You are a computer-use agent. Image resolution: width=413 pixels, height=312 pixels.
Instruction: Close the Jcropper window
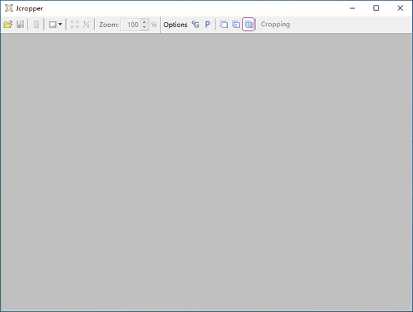pos(400,8)
